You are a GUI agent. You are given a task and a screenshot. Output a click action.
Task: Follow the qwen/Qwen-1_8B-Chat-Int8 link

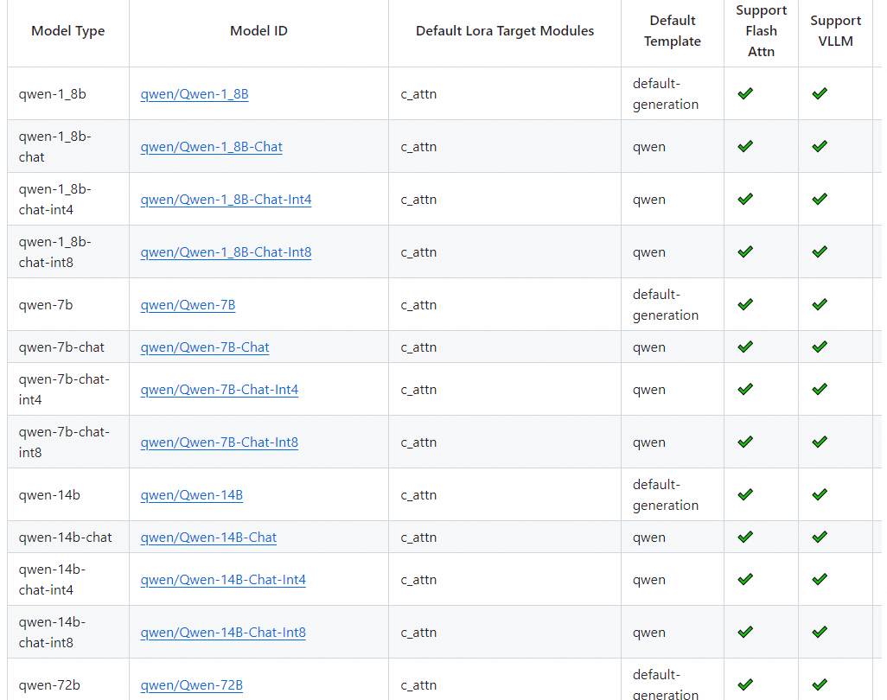pos(226,252)
